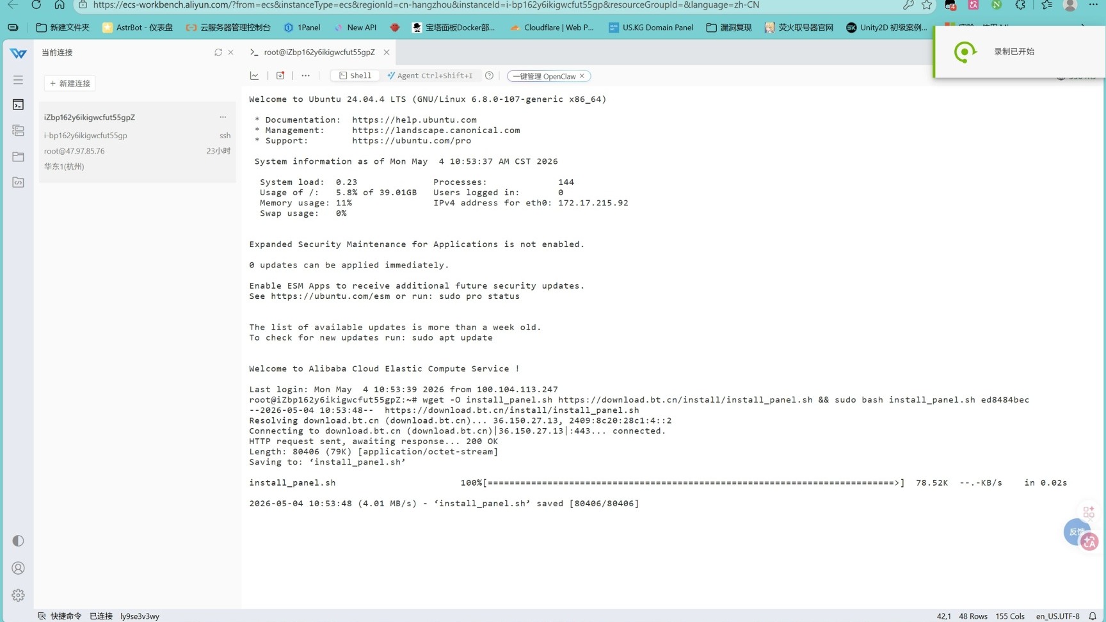Open the 云服务器管理控制台 bookmark
The width and height of the screenshot is (1106, 622).
coord(228,28)
